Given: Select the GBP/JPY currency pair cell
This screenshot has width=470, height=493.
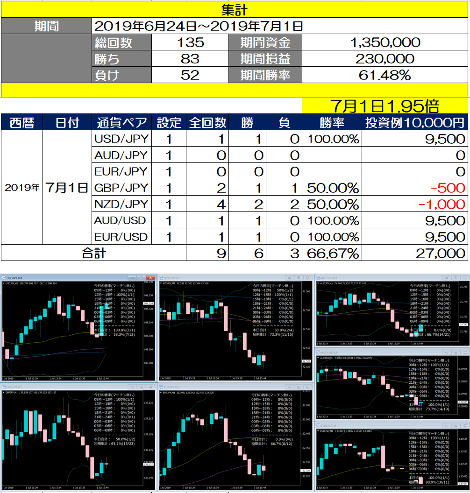Looking at the screenshot, I should click(122, 188).
